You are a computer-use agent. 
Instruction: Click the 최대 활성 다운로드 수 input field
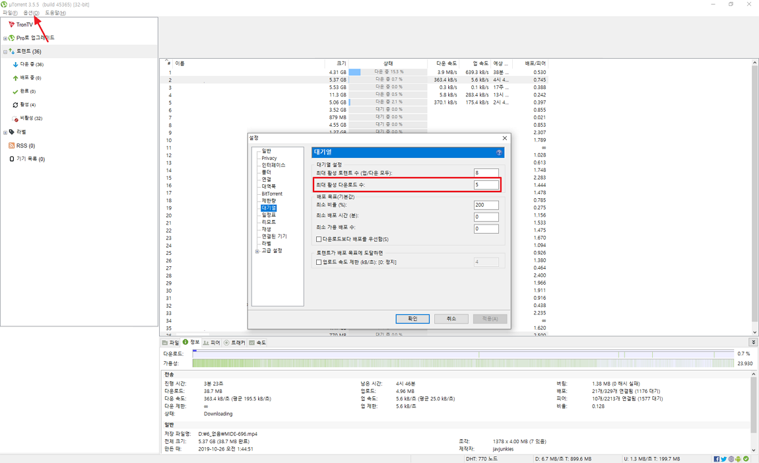tap(486, 184)
